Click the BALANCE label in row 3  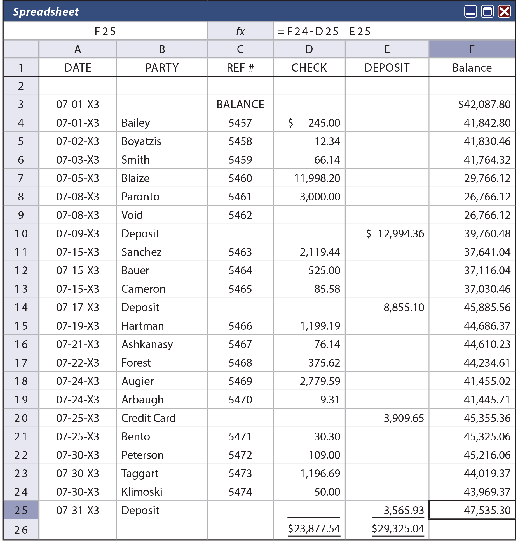pyautogui.click(x=240, y=104)
